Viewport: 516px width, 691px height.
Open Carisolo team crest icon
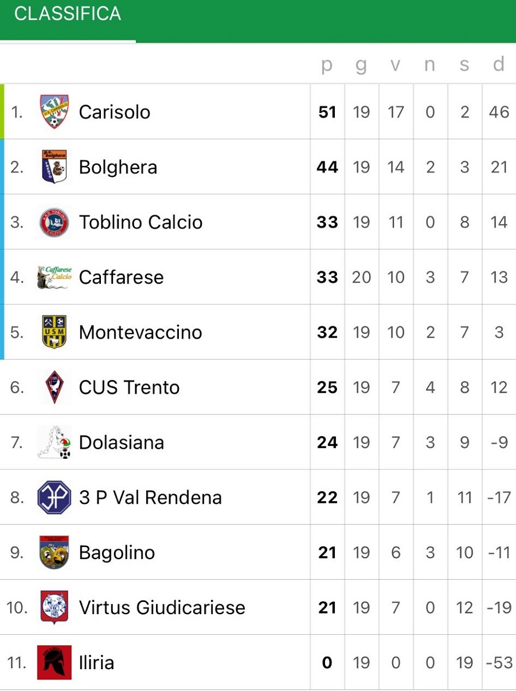tap(54, 111)
